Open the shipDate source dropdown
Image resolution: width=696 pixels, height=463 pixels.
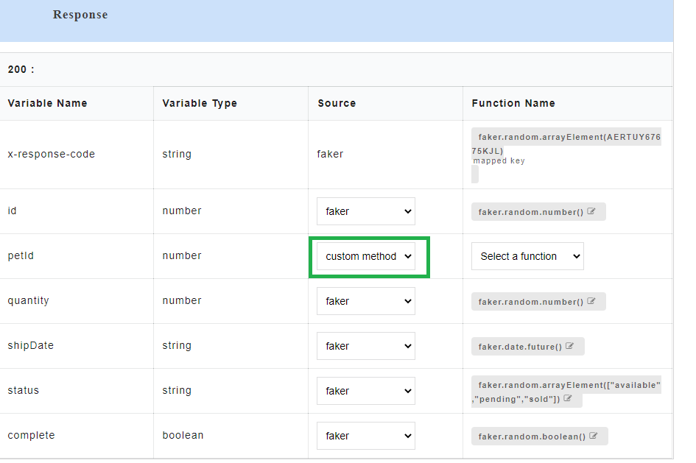pos(366,345)
